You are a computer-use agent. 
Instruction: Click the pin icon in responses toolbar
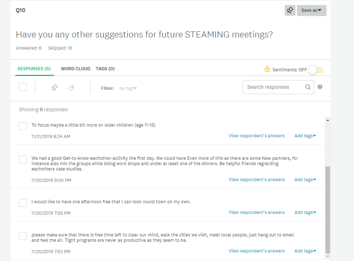(54, 88)
